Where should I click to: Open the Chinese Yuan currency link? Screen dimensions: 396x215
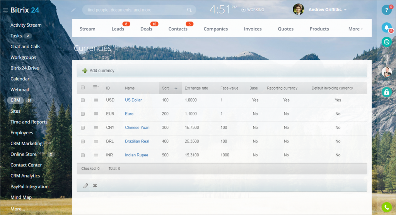[137, 127]
